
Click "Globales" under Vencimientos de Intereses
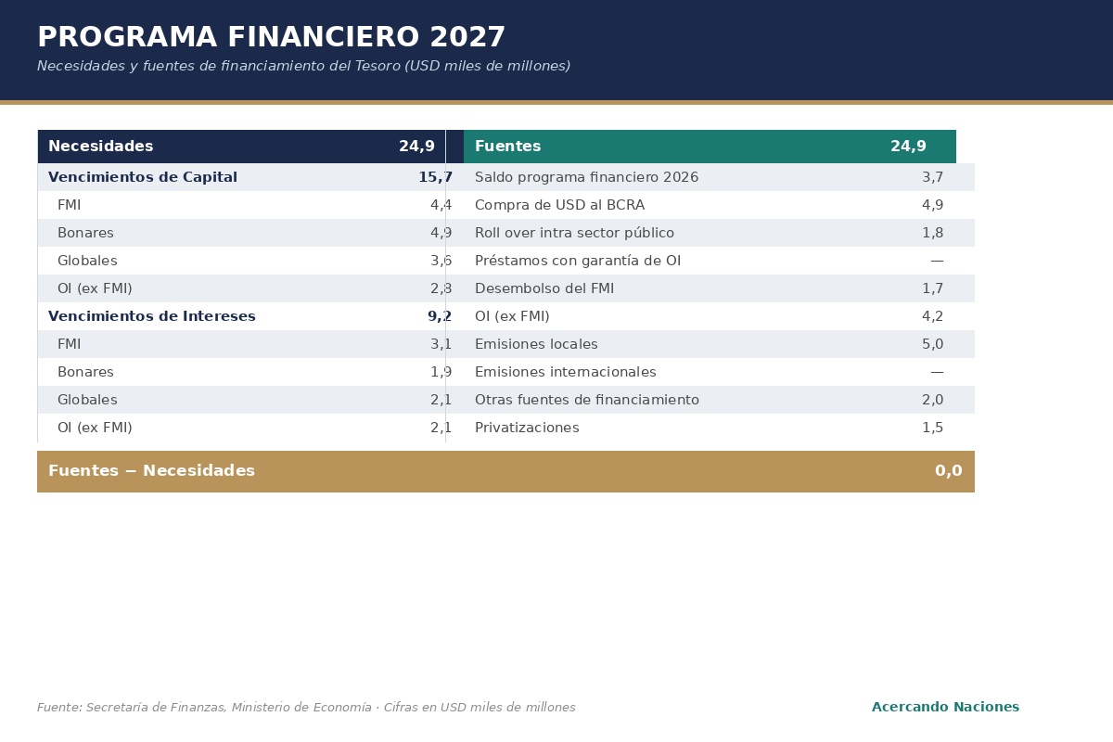pos(87,400)
